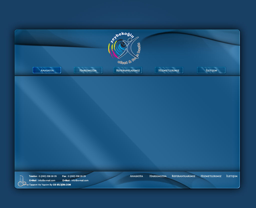Click the Telefon number 0 (242) 238 09 29
This screenshot has width=256, height=208.
48,176
